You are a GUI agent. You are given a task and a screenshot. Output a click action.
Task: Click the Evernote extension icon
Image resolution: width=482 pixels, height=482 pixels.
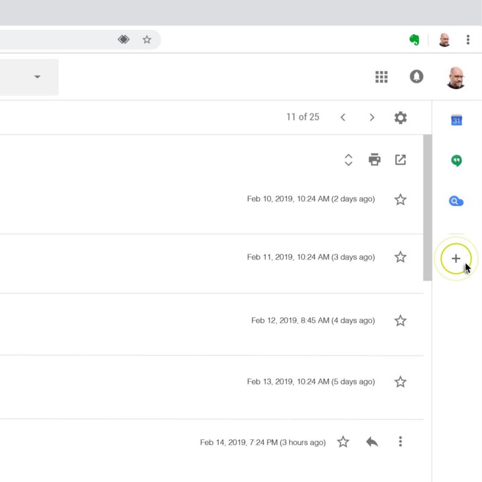click(414, 40)
